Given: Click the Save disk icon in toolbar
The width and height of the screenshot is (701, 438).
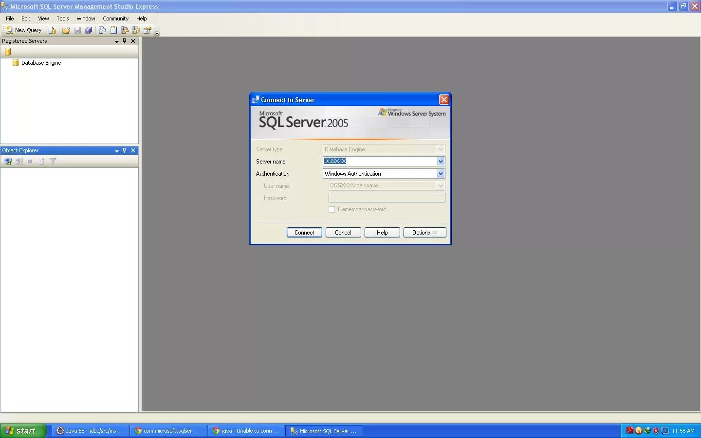Looking at the screenshot, I should pos(77,30).
